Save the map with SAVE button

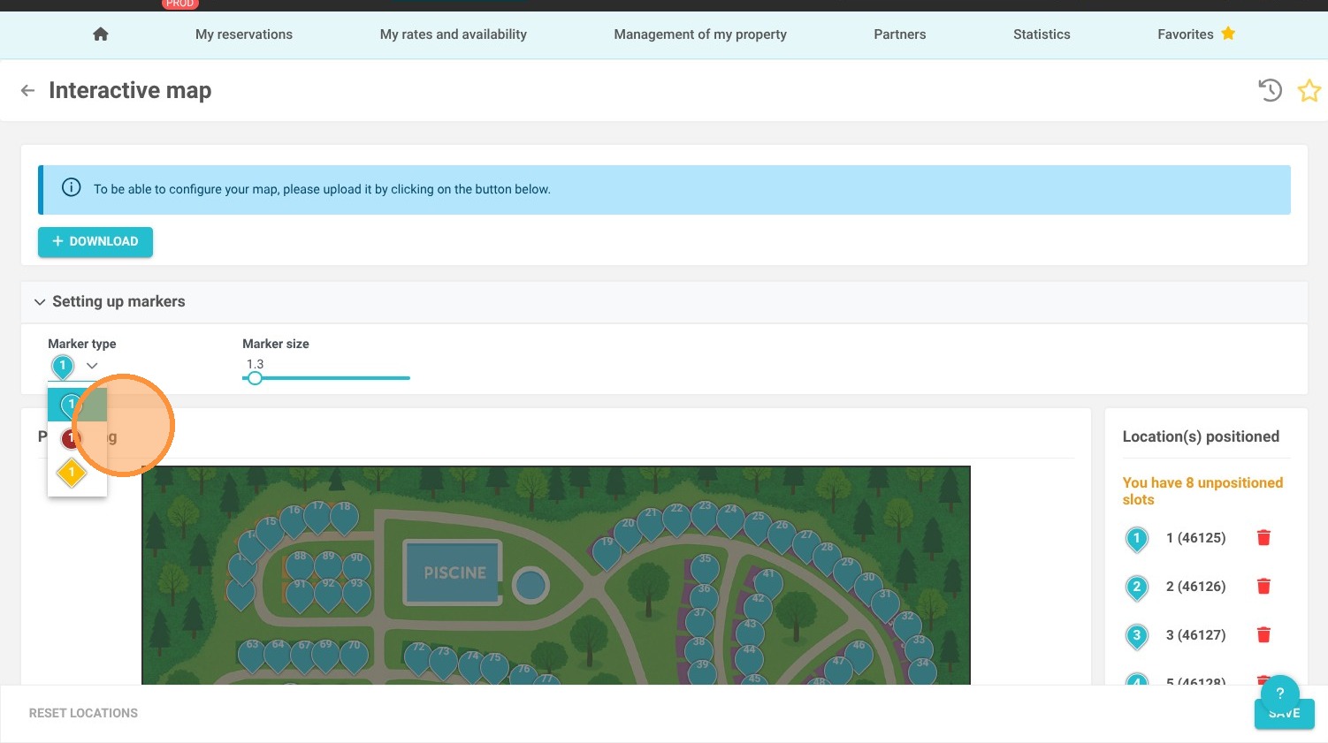click(1285, 714)
